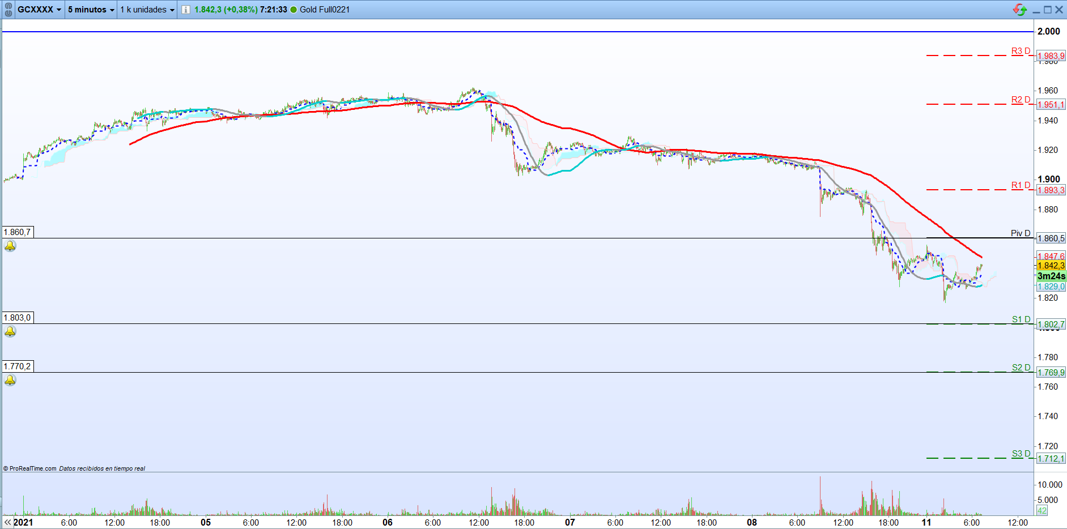This screenshot has height=529, width=1067.
Task: Click the scroll-back double arrow icon
Action: [7, 522]
